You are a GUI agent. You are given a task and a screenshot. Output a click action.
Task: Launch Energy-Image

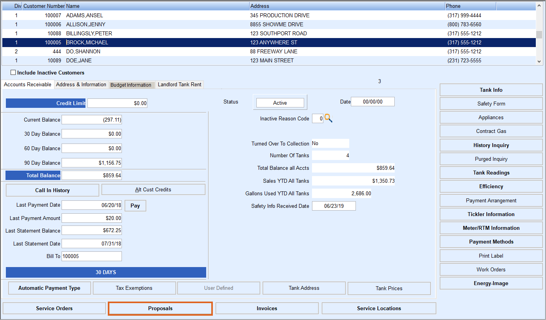pos(491,284)
